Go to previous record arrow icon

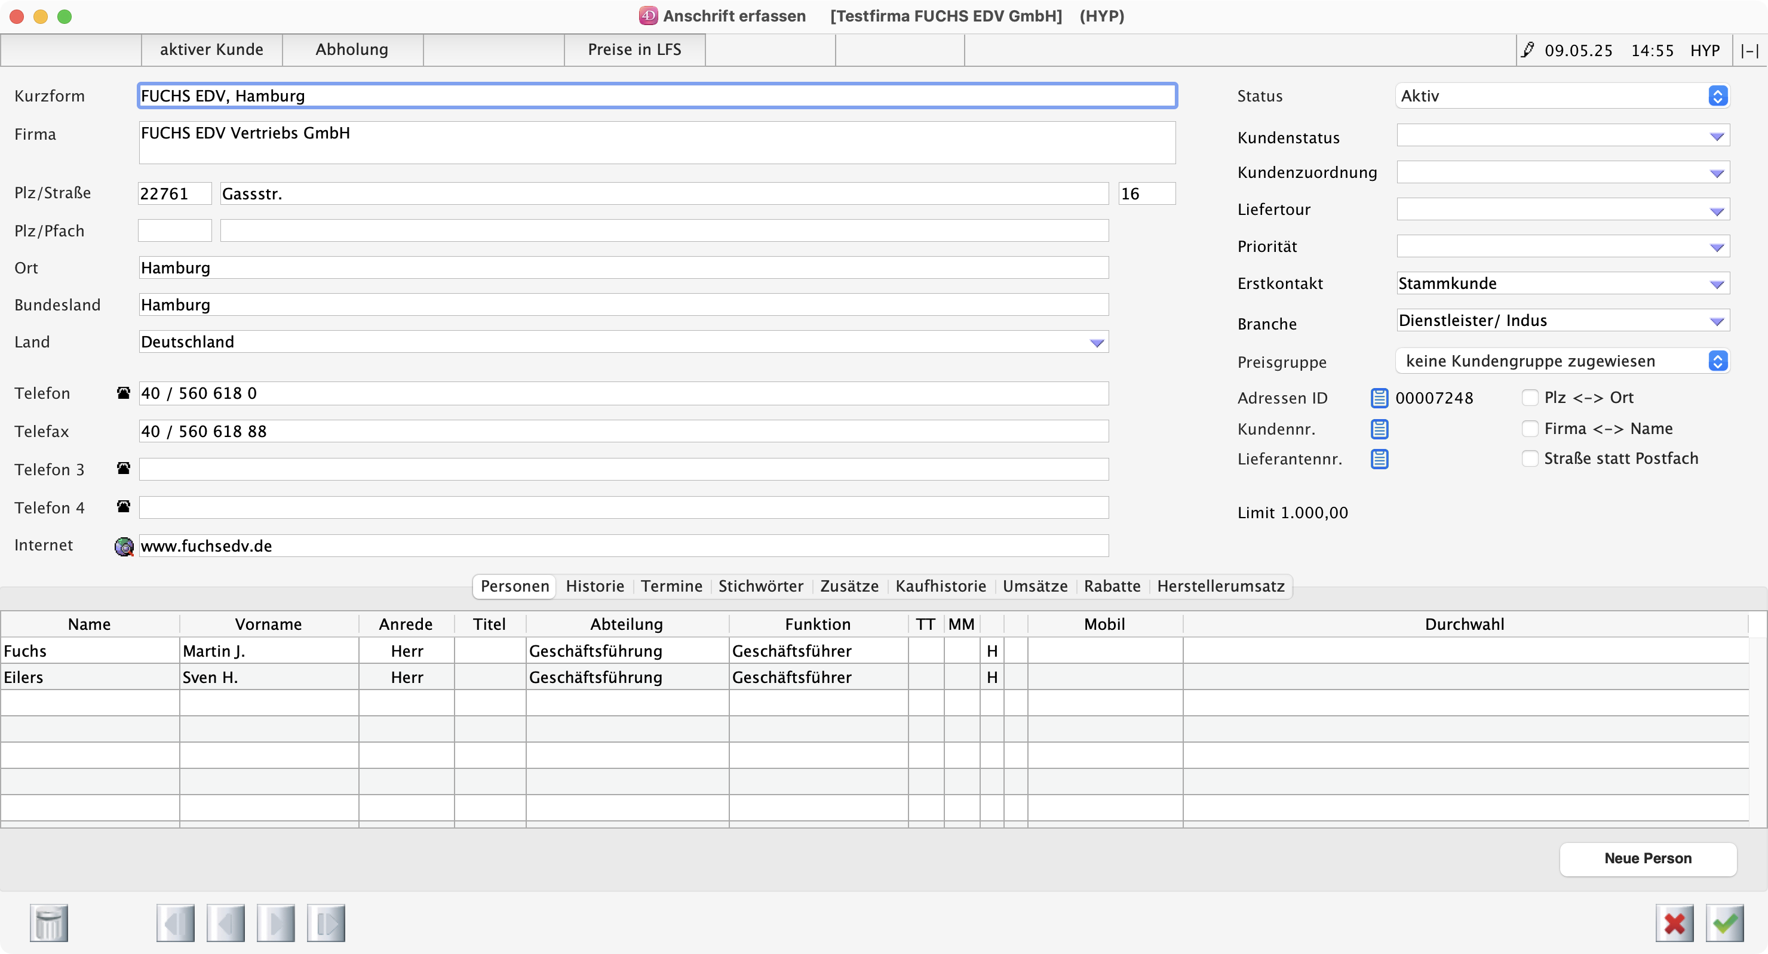[226, 923]
